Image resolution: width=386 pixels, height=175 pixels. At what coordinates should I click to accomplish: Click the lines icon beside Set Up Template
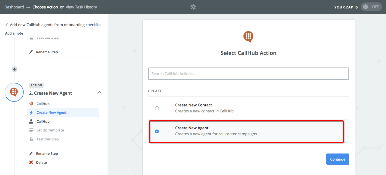click(31, 130)
